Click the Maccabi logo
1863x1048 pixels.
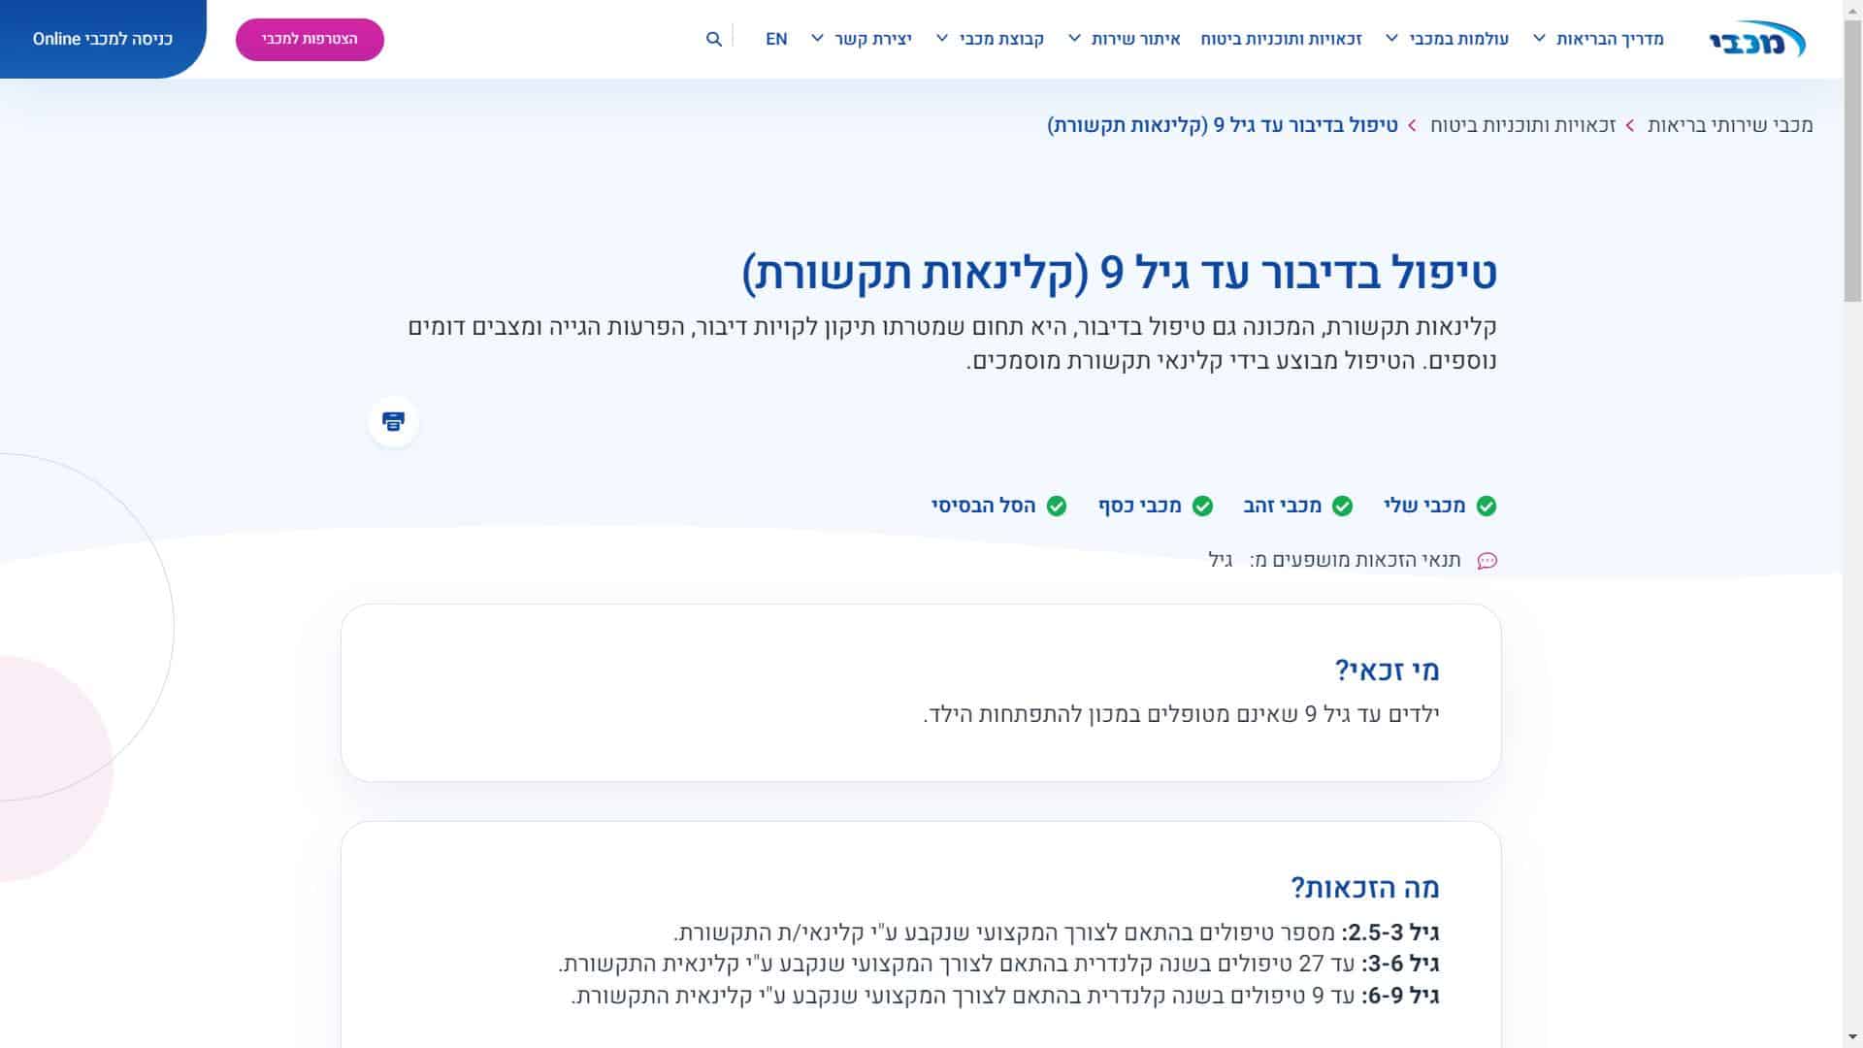coord(1756,40)
